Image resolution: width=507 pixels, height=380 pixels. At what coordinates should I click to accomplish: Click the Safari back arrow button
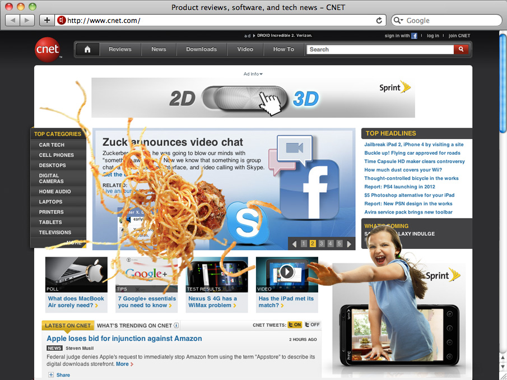(13, 20)
